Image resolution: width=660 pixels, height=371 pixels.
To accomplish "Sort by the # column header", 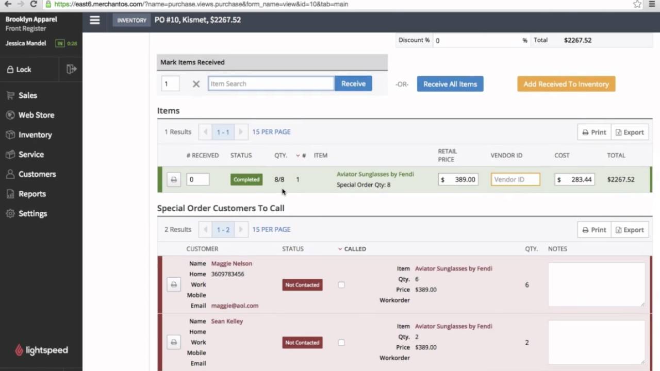I will tap(301, 155).
